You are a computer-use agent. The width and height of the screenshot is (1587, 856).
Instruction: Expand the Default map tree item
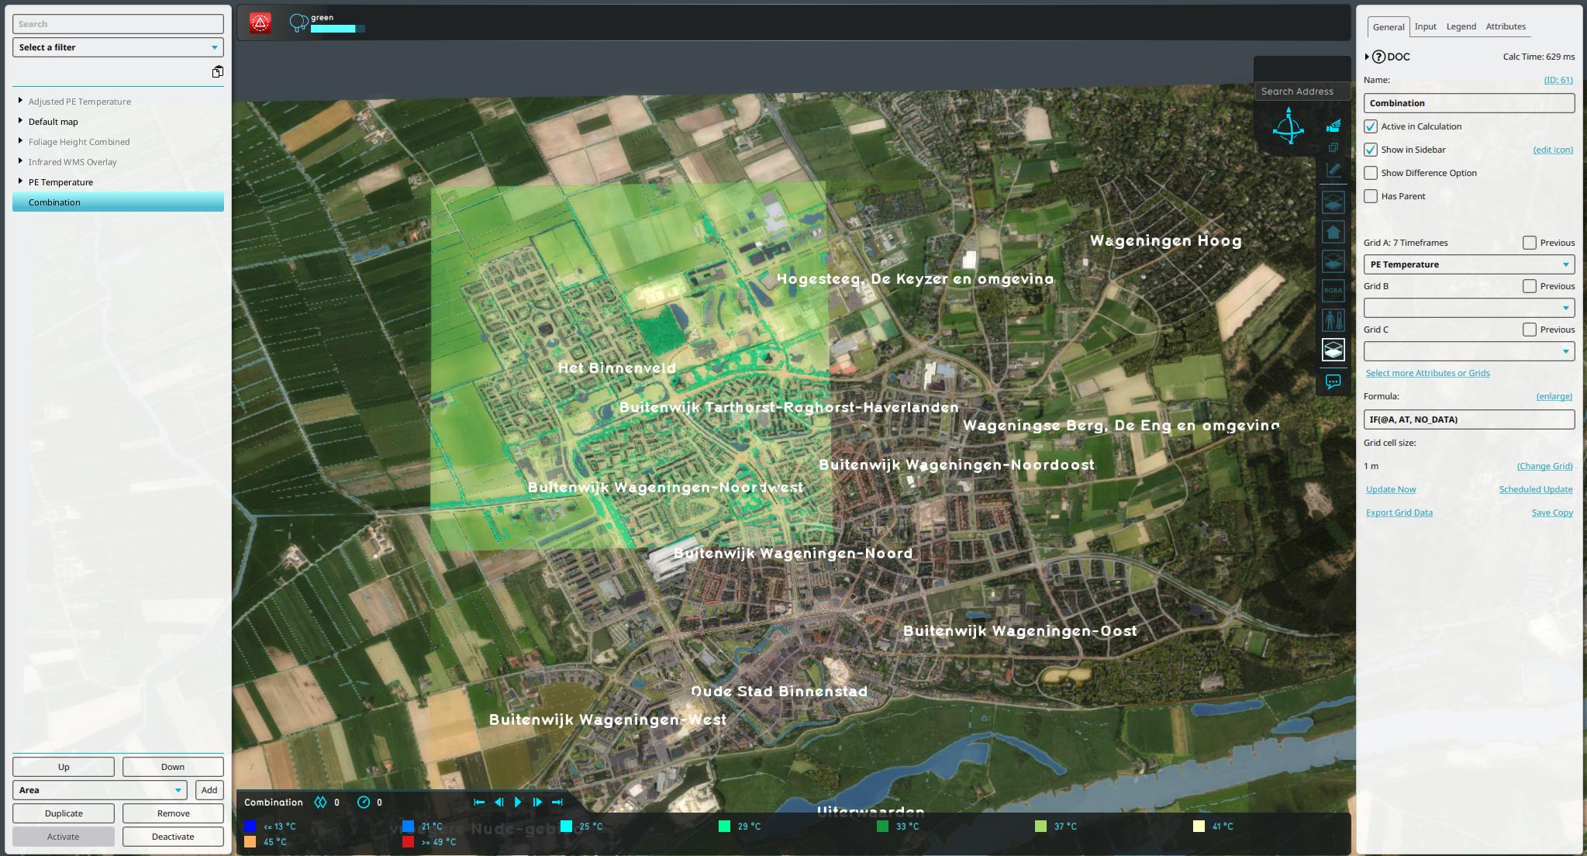point(20,121)
